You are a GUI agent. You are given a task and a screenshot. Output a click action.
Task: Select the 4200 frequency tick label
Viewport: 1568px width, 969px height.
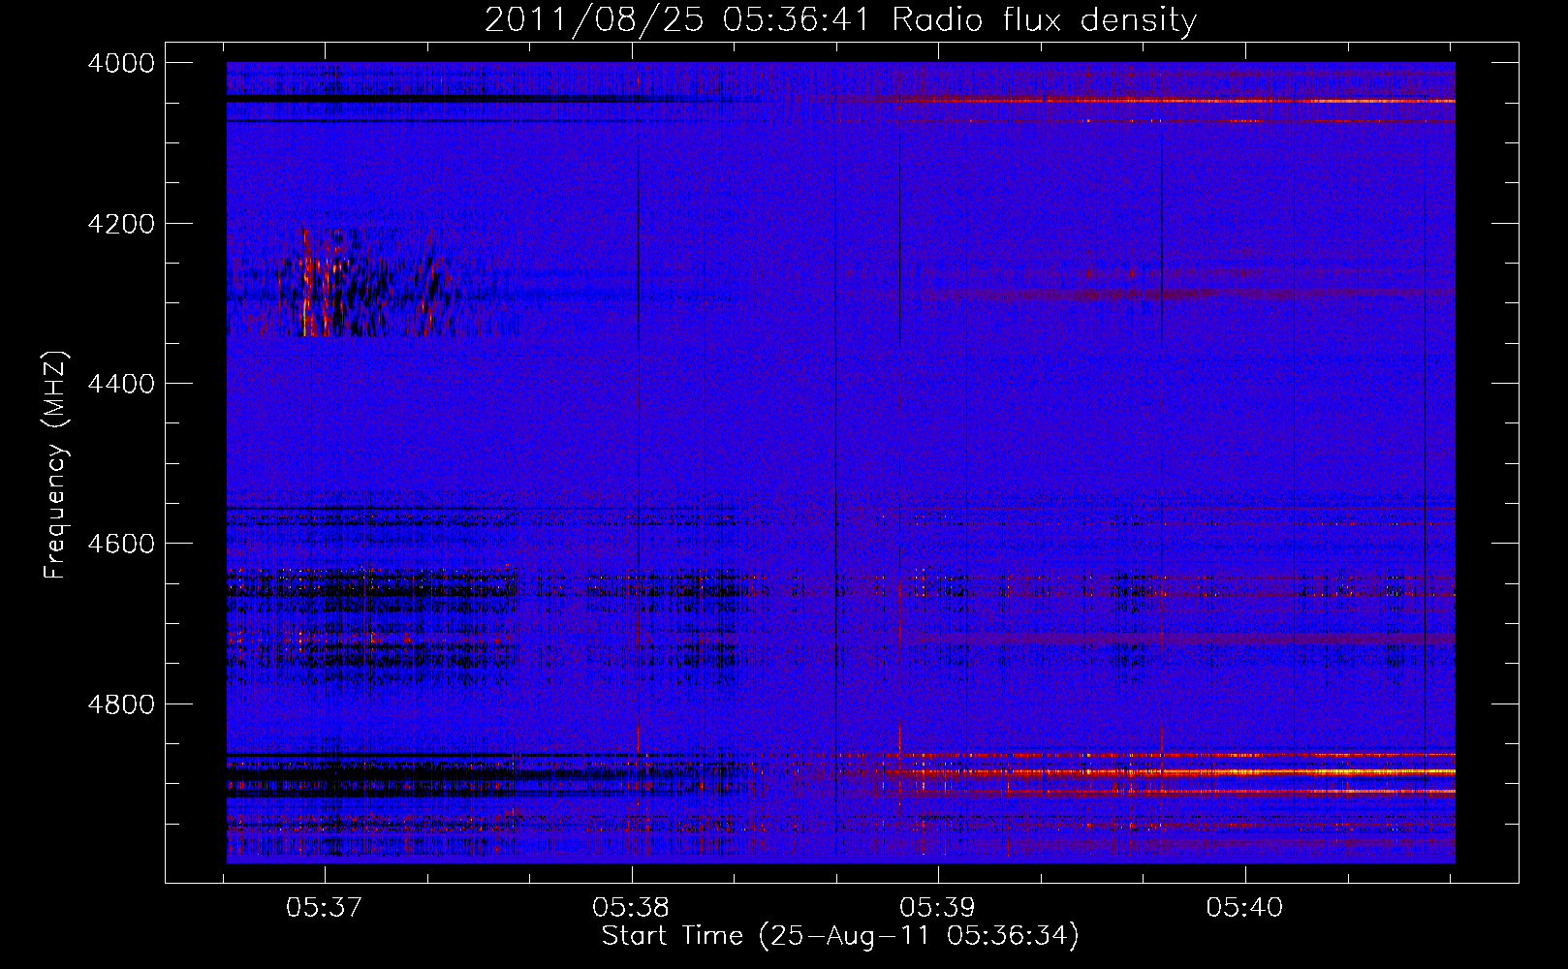tap(121, 224)
